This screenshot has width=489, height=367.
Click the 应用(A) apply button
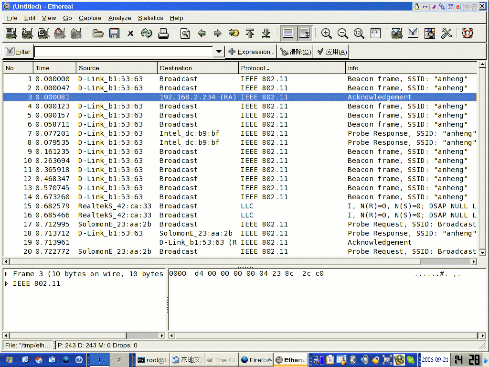point(331,52)
